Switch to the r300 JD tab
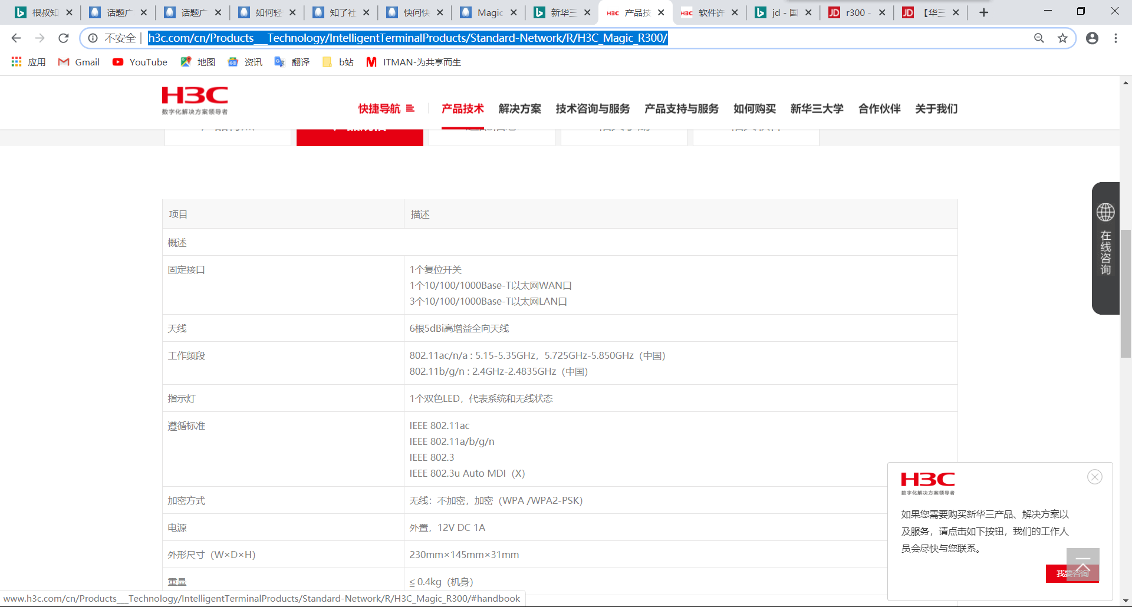1132x607 pixels. 858,12
